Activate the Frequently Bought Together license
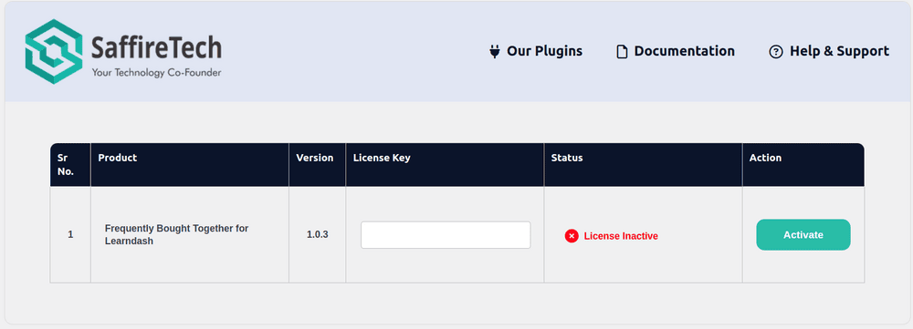This screenshot has width=913, height=329. coord(803,235)
